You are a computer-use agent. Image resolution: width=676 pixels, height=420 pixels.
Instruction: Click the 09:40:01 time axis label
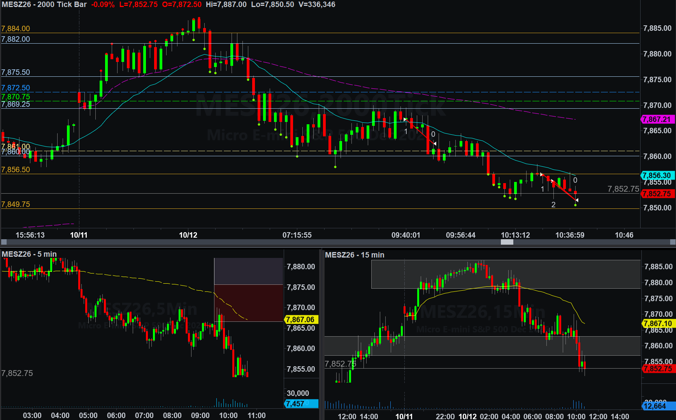406,235
